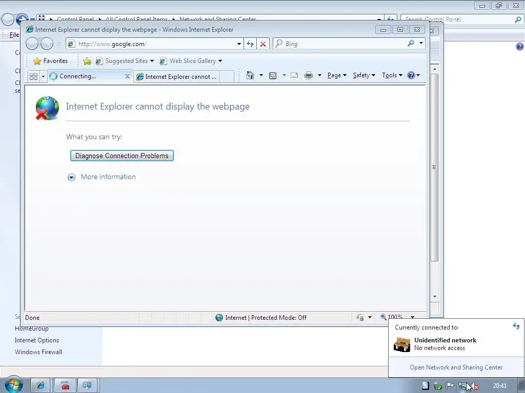This screenshot has height=393, width=525.
Task: Click the scrollbar up arrow
Action: 435,69
